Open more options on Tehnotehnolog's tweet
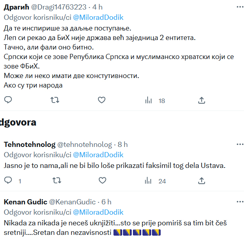The image size is (244, 240). [x=240, y=144]
